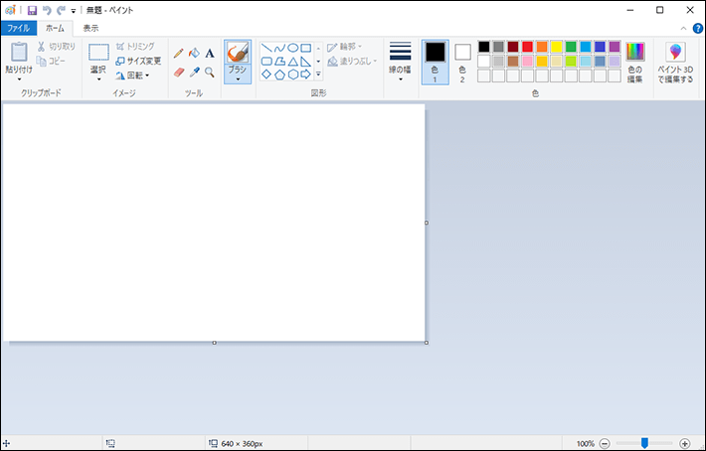Activate the Color 1 (色 1) selector
The width and height of the screenshot is (706, 451).
(435, 61)
